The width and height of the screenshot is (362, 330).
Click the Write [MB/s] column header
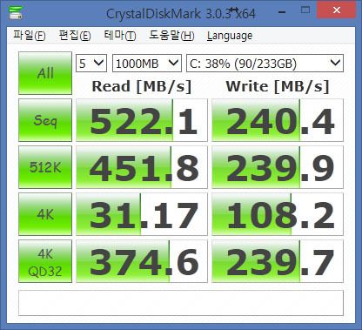click(278, 86)
